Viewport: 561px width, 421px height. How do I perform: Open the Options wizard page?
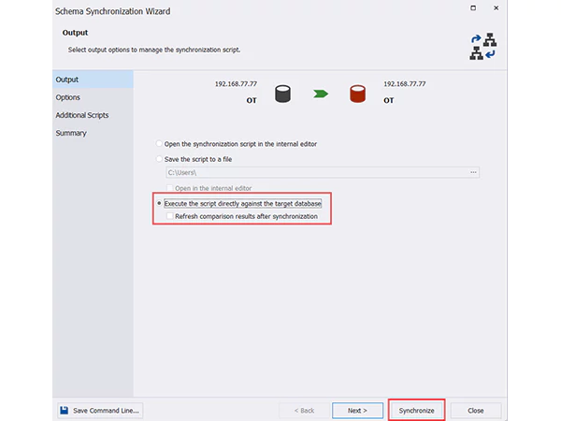(93, 97)
